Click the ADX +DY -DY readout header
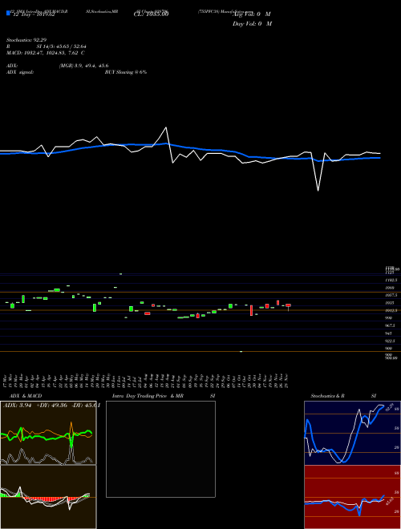The height and width of the screenshot is (529, 401). pyautogui.click(x=51, y=406)
